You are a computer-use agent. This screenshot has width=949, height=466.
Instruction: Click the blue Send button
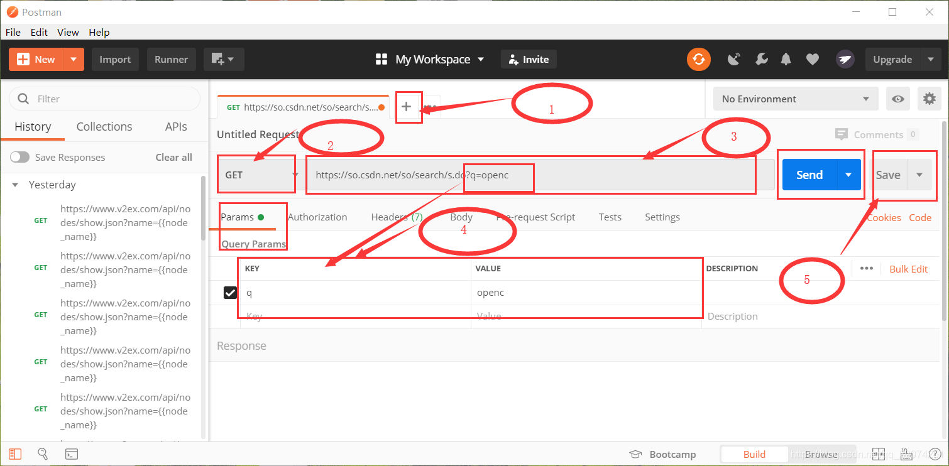click(809, 175)
